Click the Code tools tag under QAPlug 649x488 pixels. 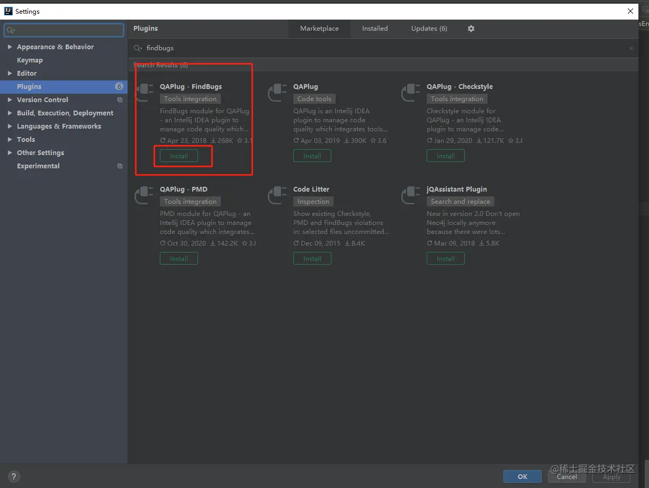point(314,99)
